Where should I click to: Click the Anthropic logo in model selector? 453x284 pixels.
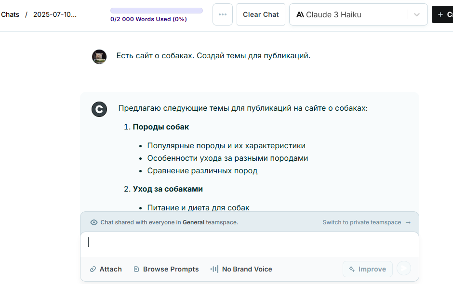[x=300, y=15]
